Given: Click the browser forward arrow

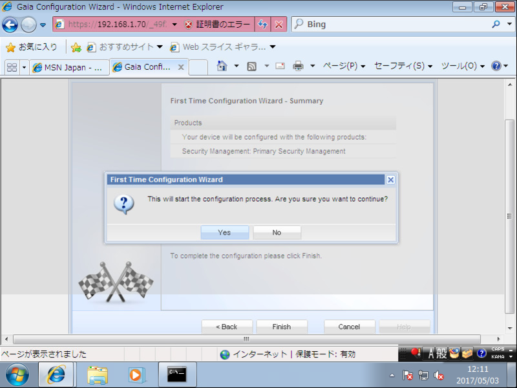Looking at the screenshot, I should [x=28, y=25].
